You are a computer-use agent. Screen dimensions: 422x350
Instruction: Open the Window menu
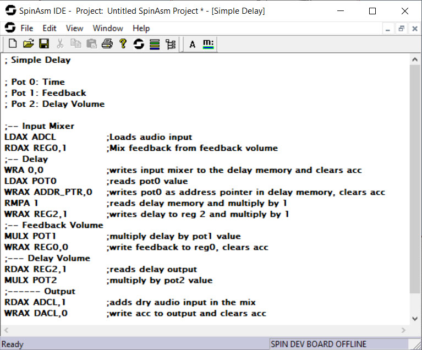click(108, 28)
